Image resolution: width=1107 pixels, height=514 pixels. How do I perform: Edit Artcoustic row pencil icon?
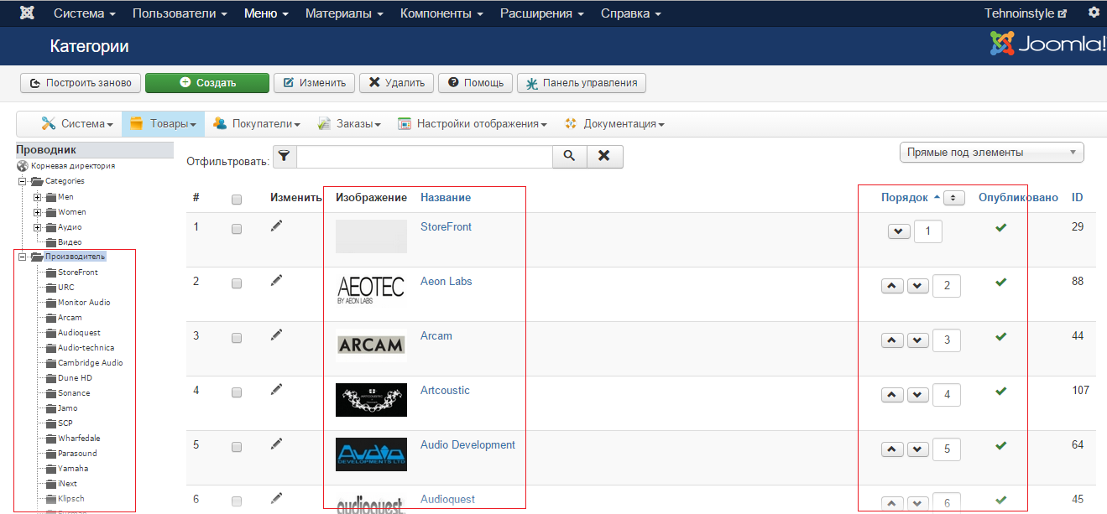coord(277,389)
